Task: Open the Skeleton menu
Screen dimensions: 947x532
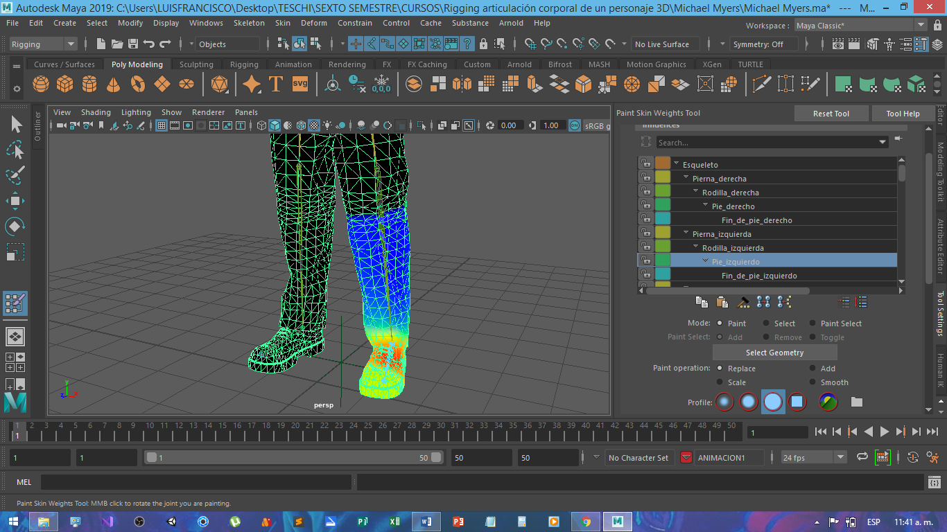Action: coord(249,23)
